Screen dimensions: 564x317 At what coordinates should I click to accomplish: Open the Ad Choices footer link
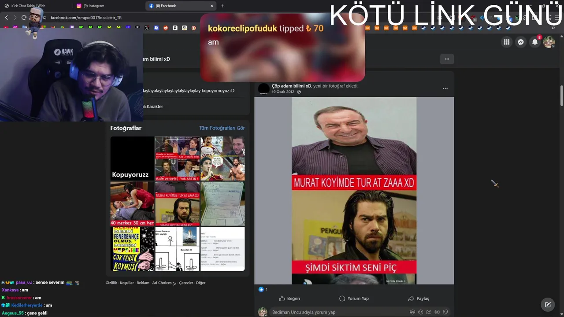coord(164,283)
